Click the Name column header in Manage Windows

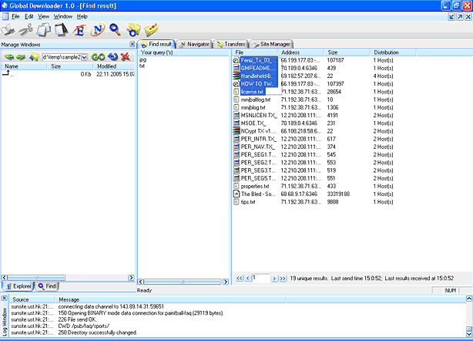[x=24, y=66]
